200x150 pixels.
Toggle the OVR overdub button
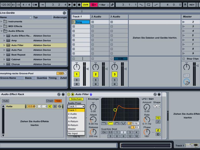click(x=85, y=5)
